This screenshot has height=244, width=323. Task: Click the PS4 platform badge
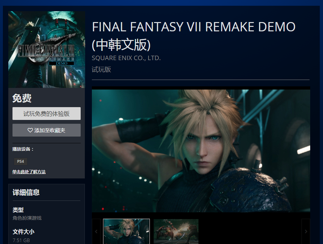pyautogui.click(x=20, y=161)
